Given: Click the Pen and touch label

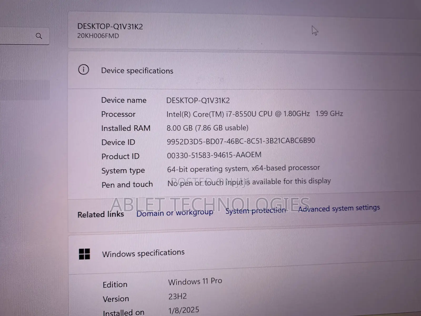Looking at the screenshot, I should point(127,185).
